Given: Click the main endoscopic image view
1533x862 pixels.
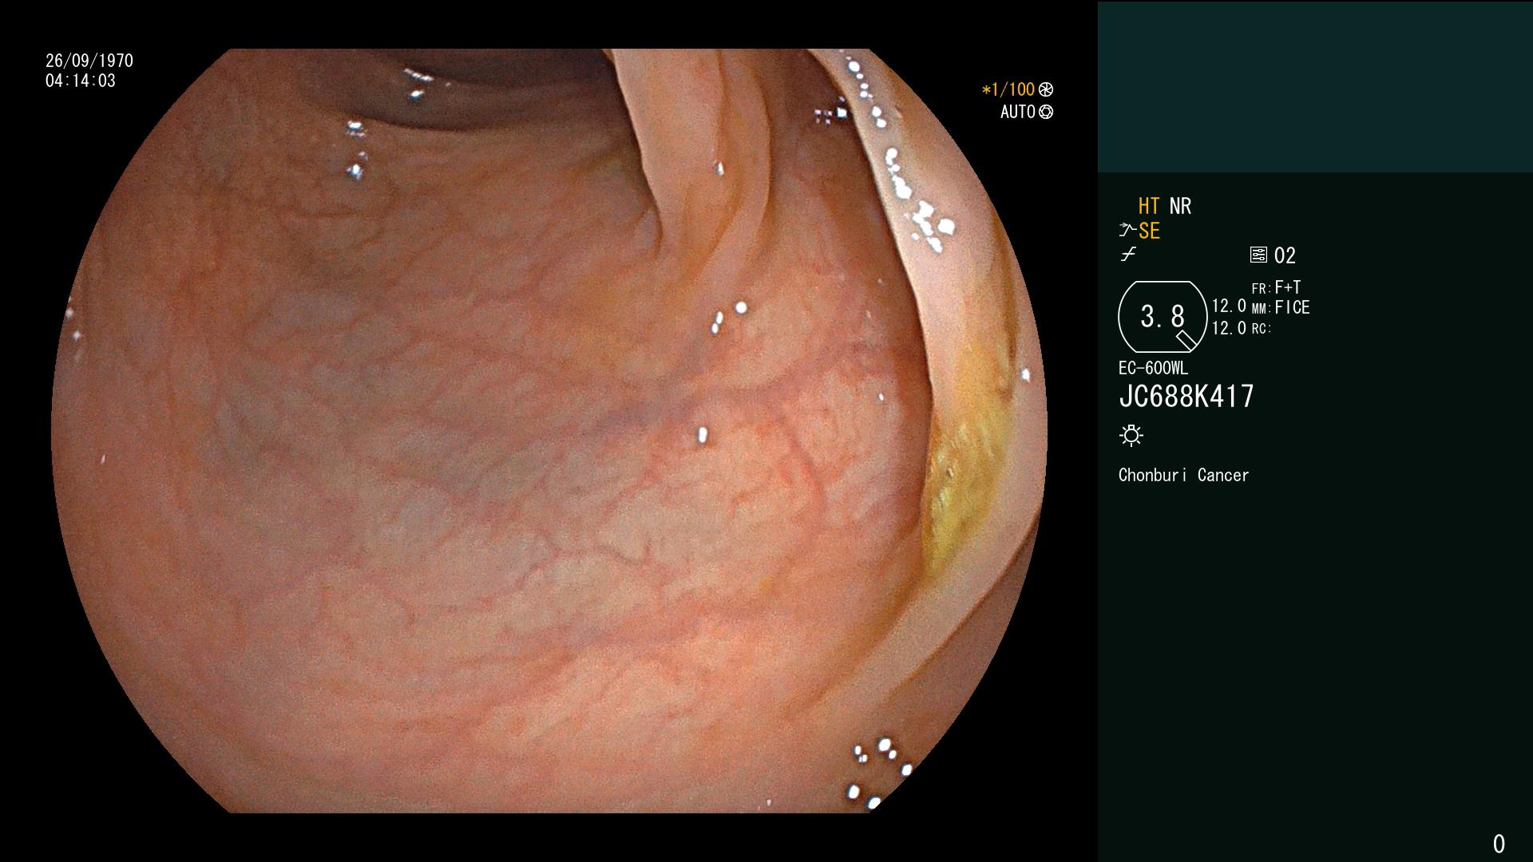Looking at the screenshot, I should tap(549, 431).
